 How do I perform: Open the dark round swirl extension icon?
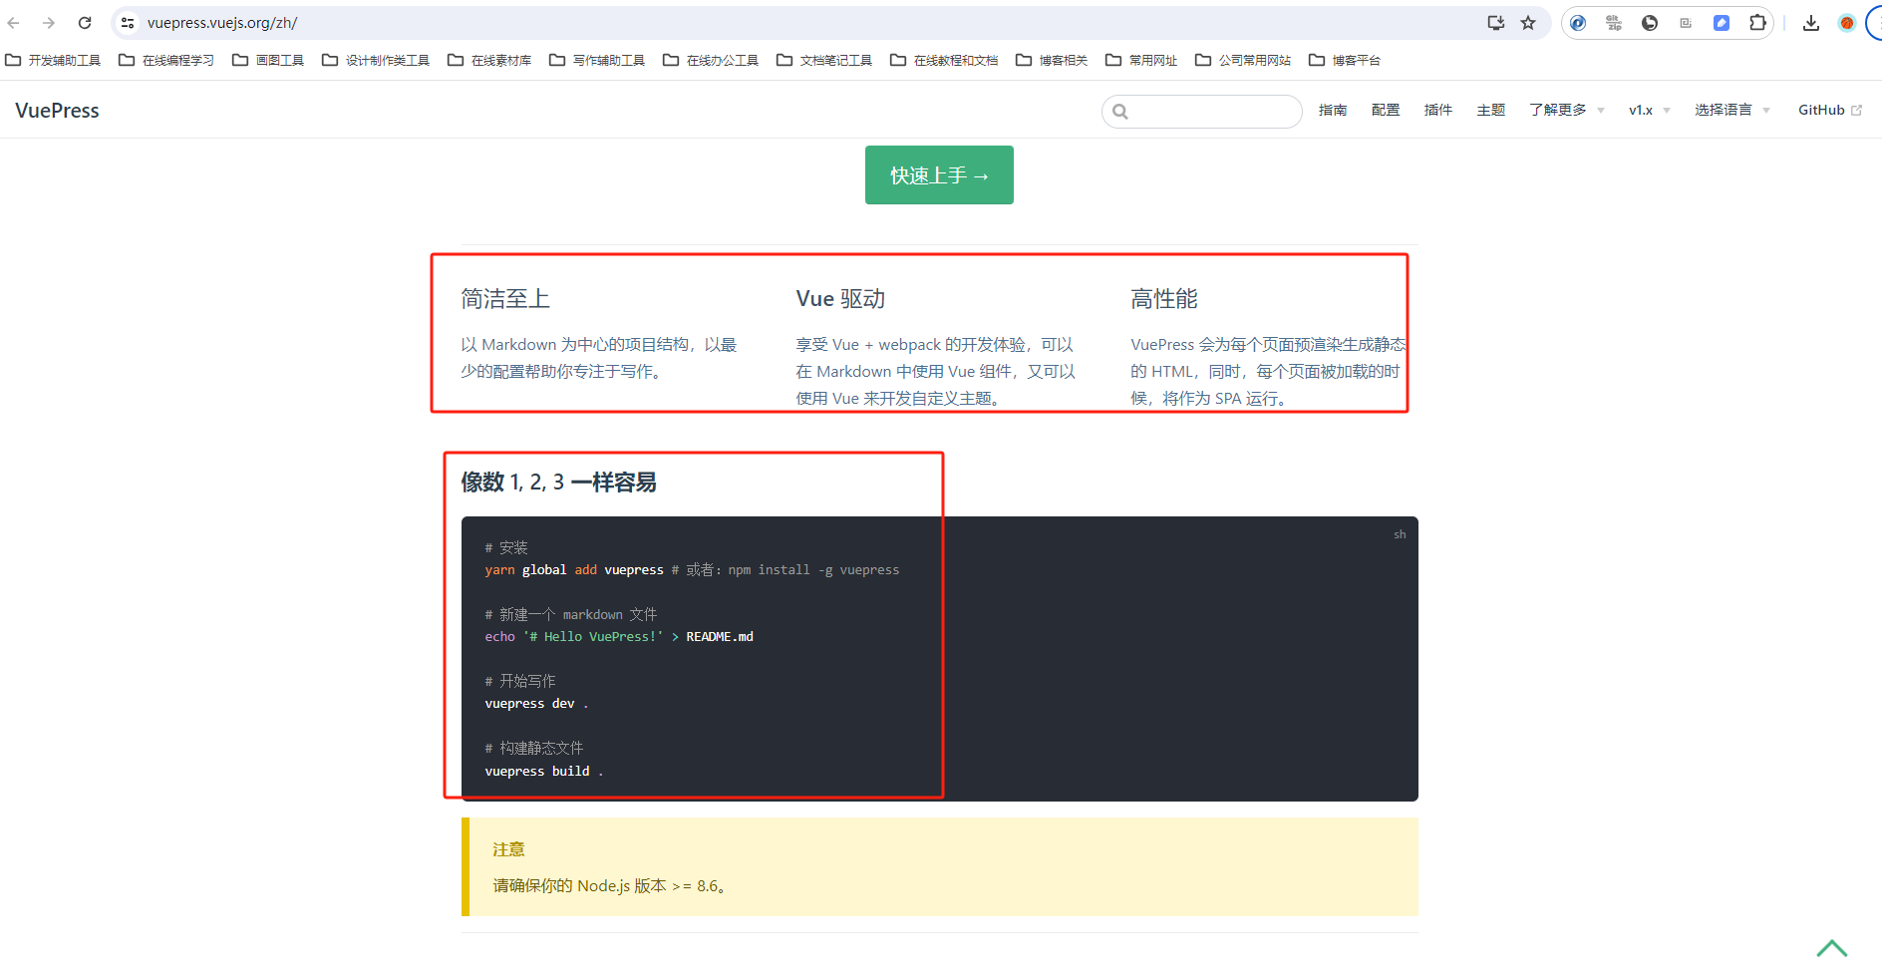[1650, 23]
